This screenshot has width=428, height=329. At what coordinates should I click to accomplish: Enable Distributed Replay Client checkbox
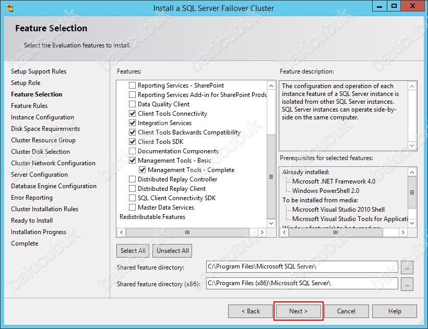(x=132, y=189)
